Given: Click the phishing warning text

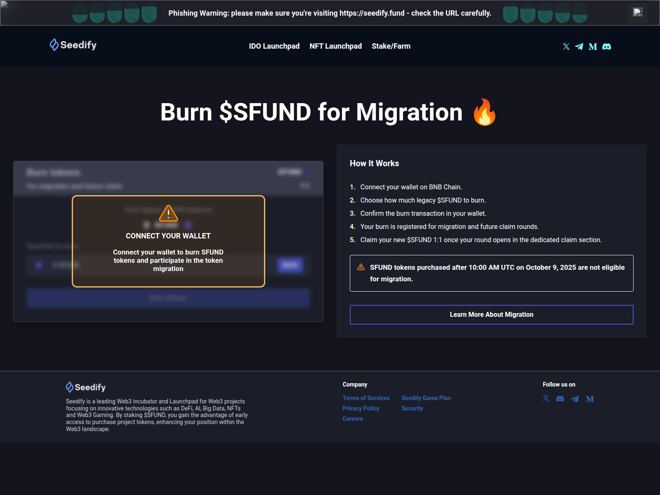Looking at the screenshot, I should point(330,13).
